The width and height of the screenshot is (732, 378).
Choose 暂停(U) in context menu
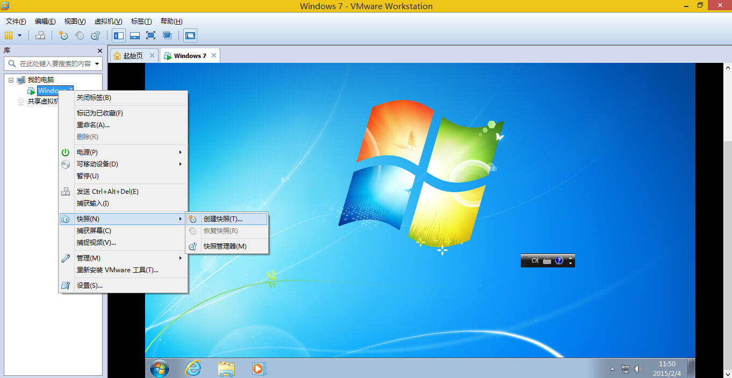tap(123, 176)
